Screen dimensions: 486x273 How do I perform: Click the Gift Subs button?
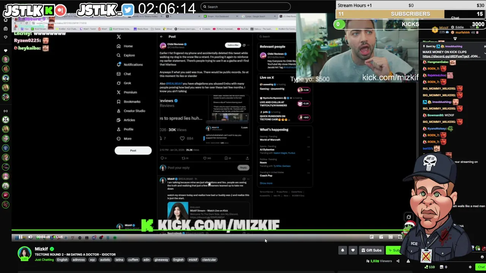(x=371, y=250)
